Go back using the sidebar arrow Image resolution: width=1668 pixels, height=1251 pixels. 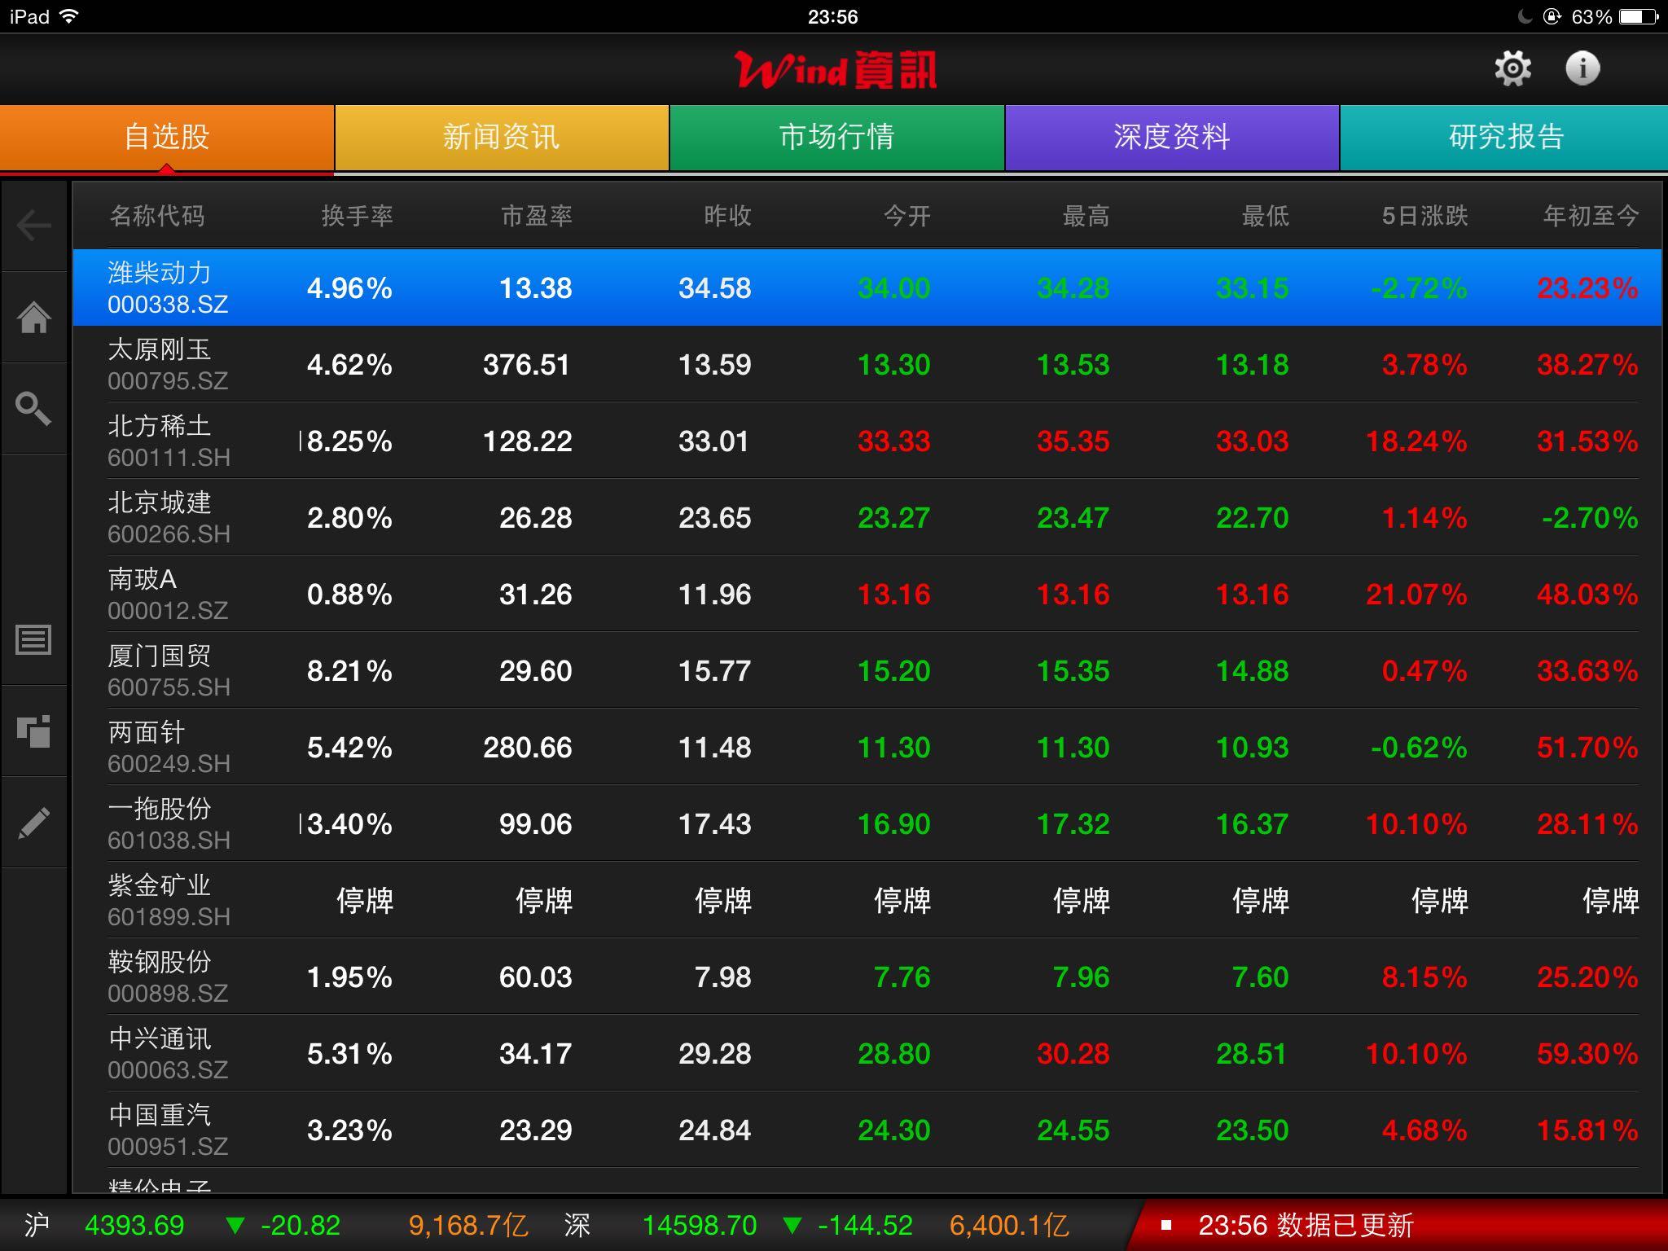[x=34, y=226]
